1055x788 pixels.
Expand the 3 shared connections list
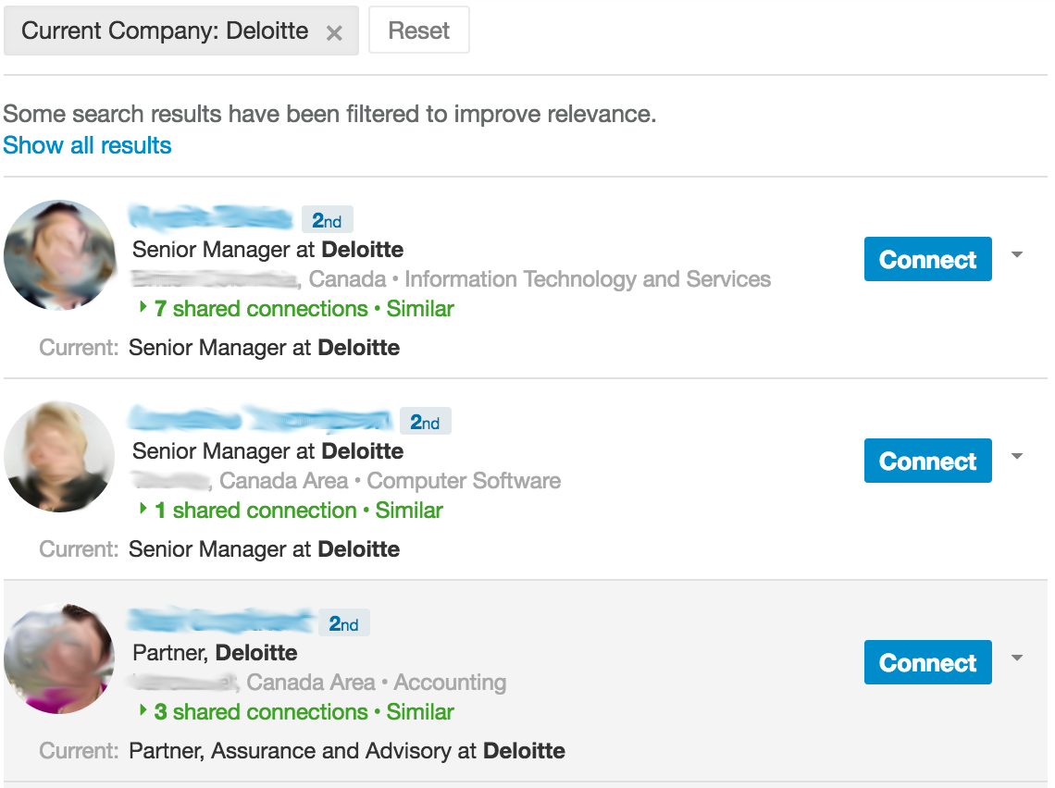(259, 712)
